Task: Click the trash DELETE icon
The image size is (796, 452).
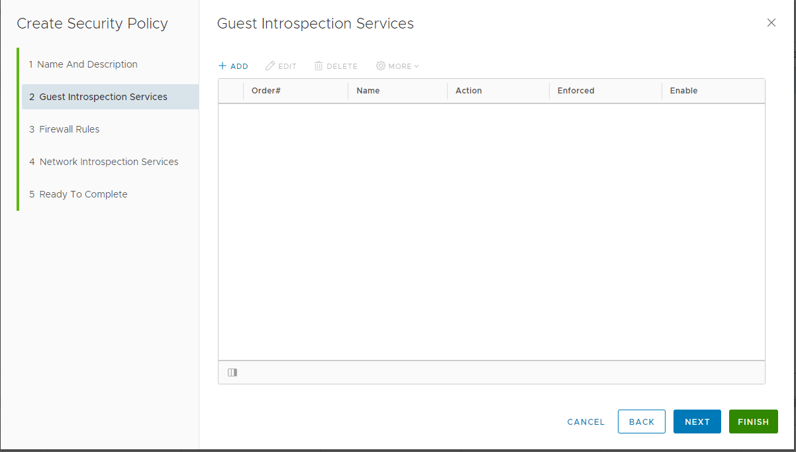Action: coord(319,66)
